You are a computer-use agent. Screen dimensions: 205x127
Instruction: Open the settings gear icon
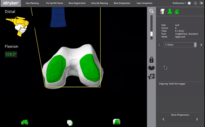(195, 3)
